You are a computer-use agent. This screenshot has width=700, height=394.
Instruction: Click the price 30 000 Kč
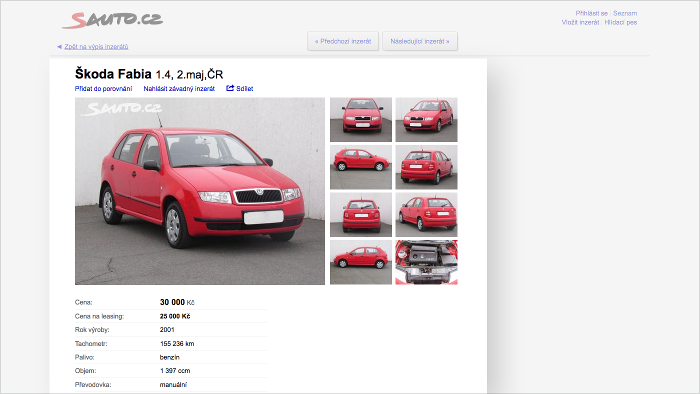coord(177,302)
